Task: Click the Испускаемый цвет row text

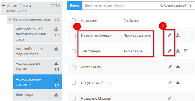Action: point(96,83)
